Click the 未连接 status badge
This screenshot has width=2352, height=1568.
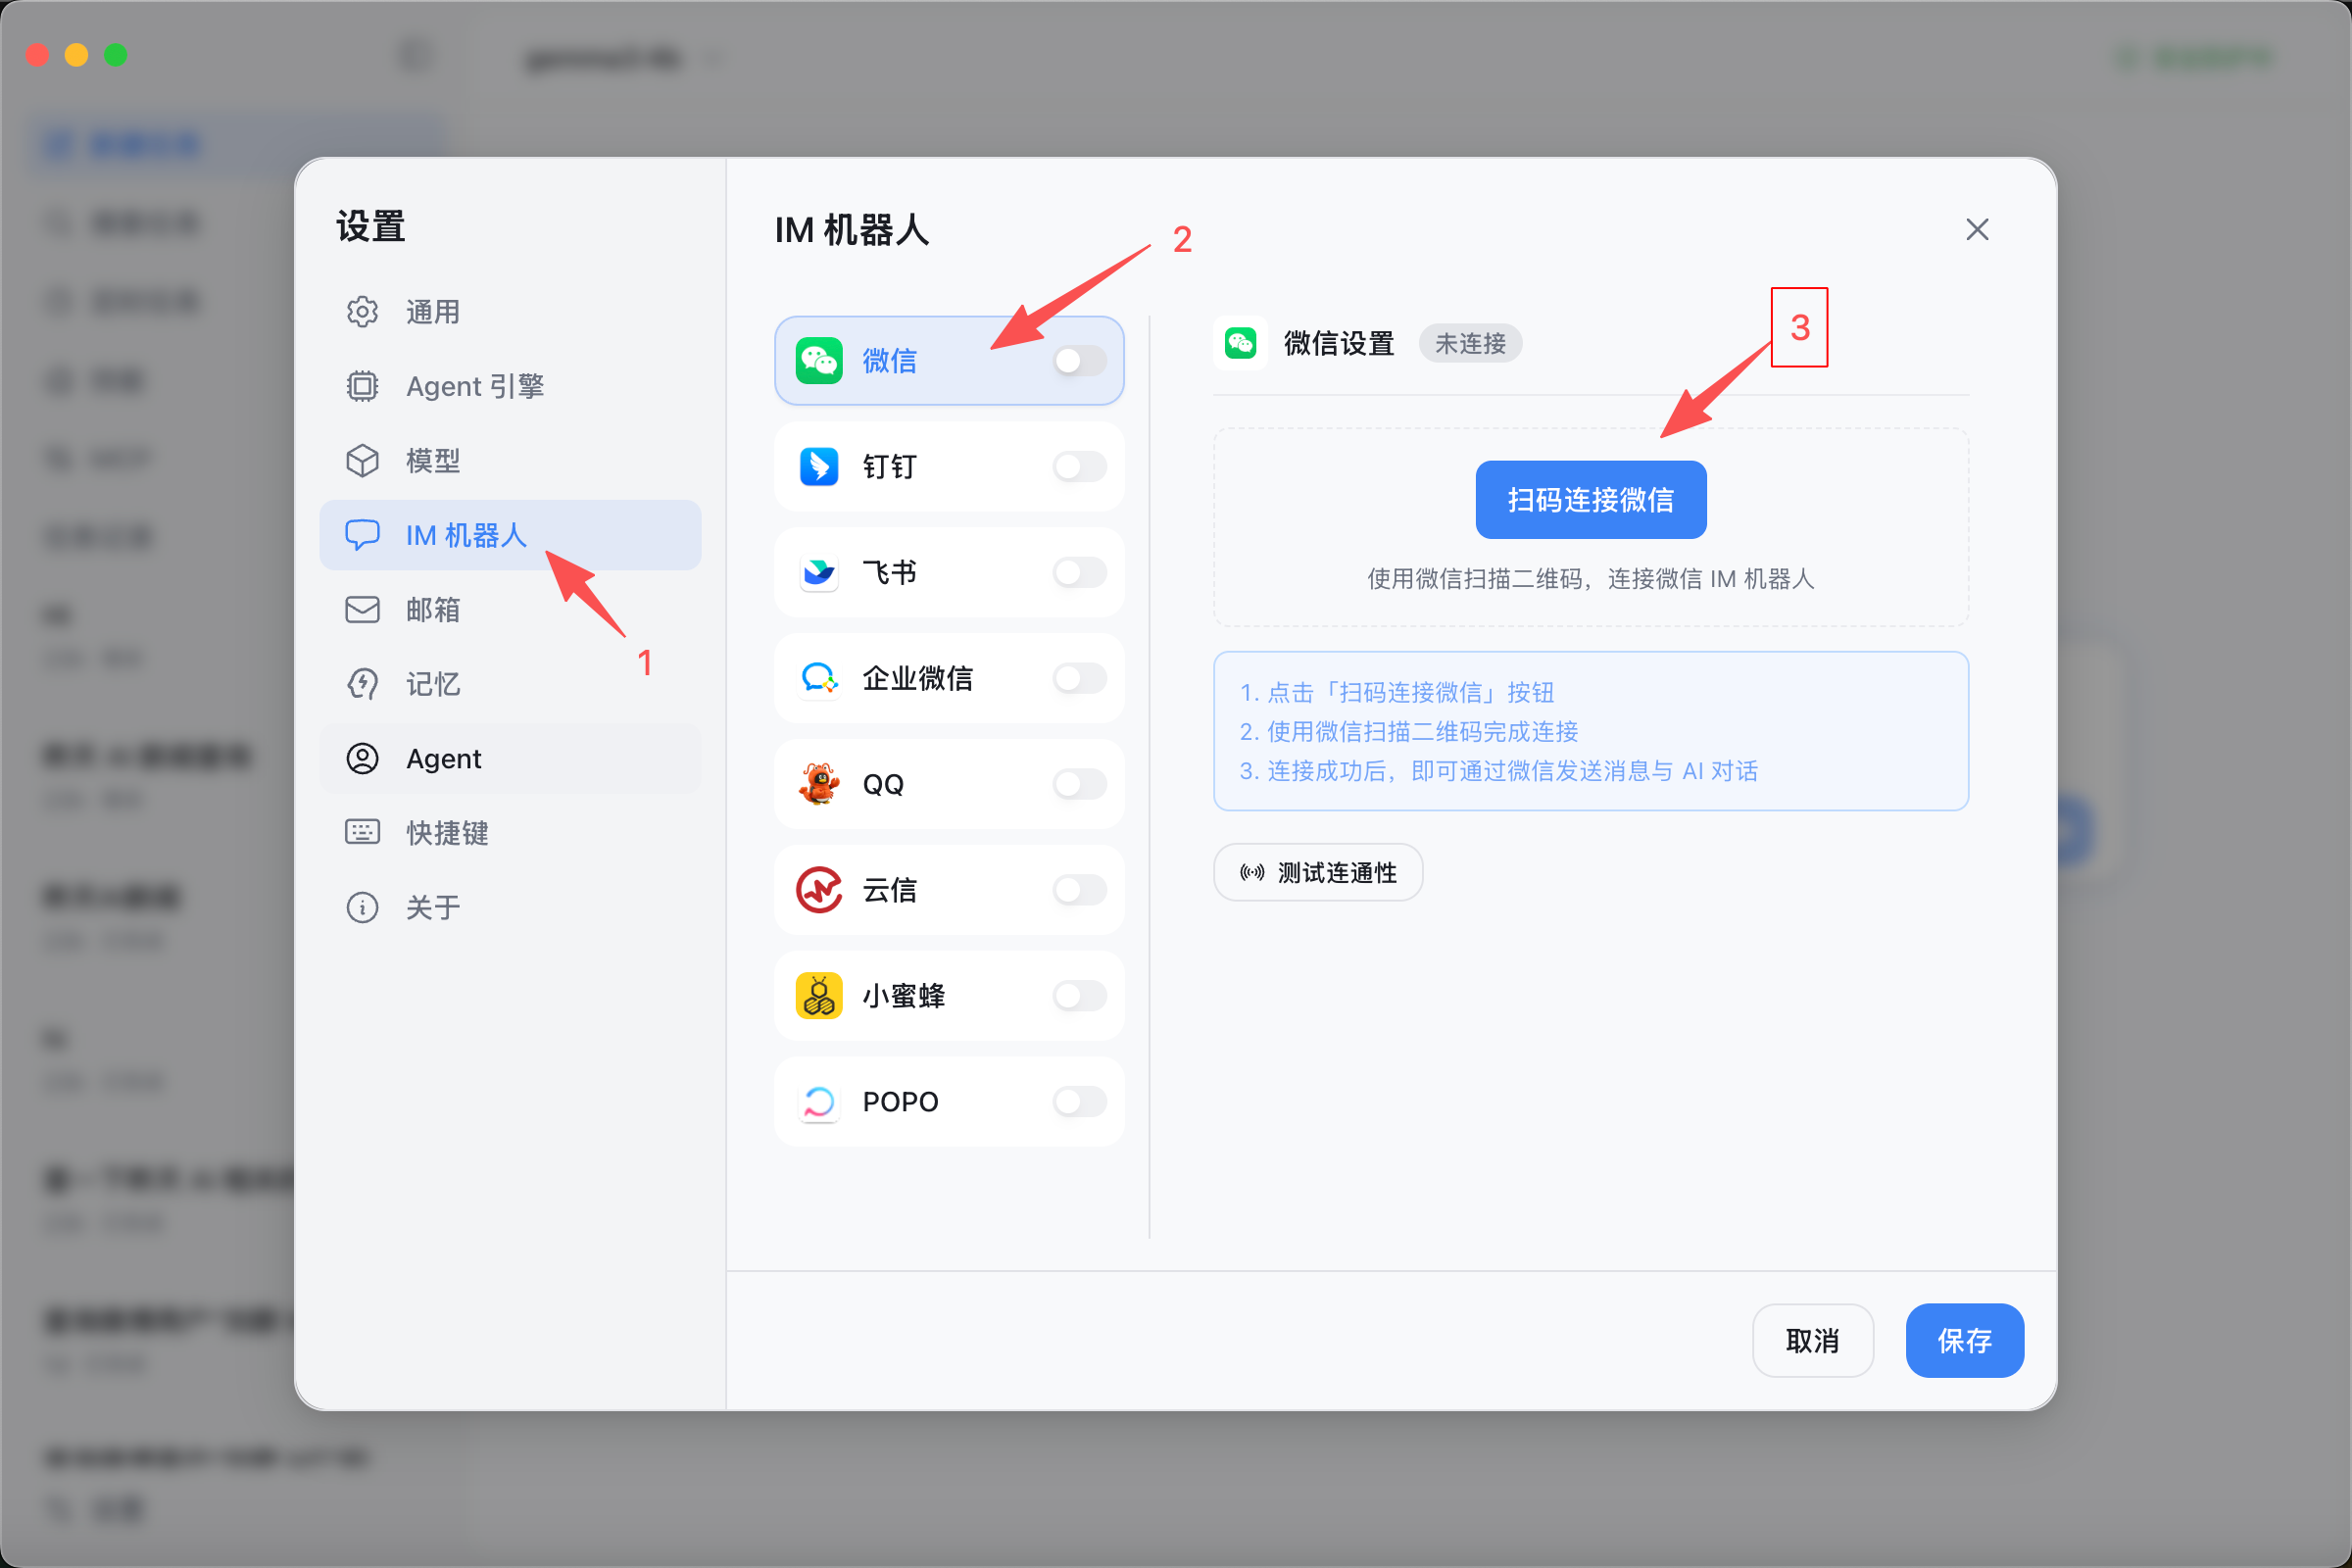coord(1470,344)
